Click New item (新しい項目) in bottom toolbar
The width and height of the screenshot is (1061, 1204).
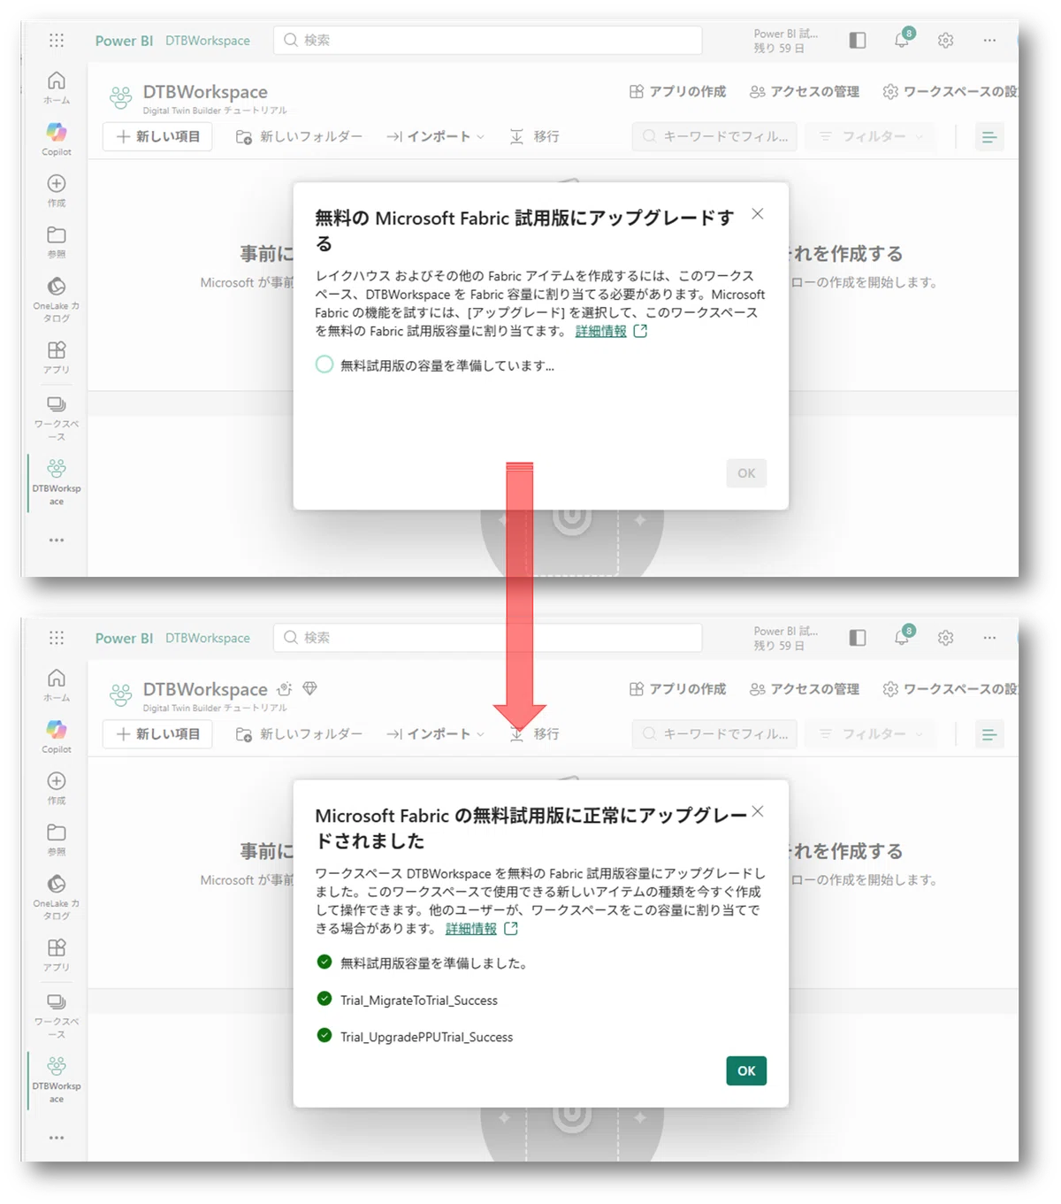[x=157, y=734]
